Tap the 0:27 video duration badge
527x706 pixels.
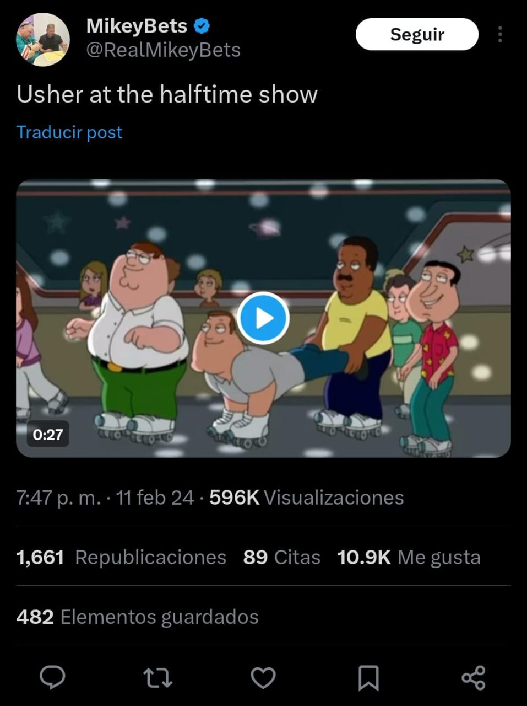tap(48, 435)
